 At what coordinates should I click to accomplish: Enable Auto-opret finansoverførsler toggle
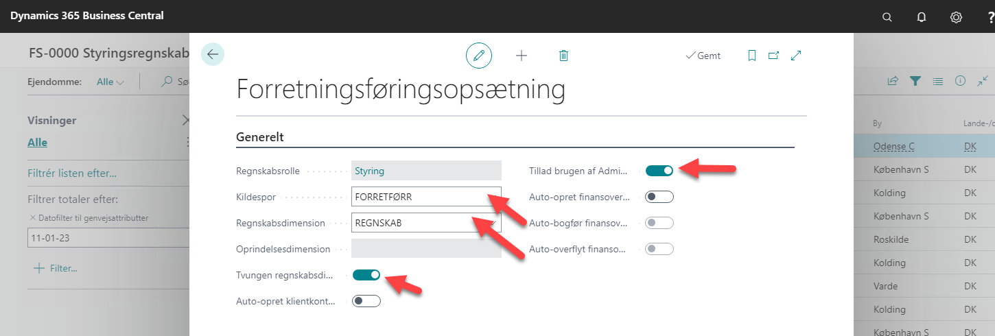pyautogui.click(x=659, y=197)
